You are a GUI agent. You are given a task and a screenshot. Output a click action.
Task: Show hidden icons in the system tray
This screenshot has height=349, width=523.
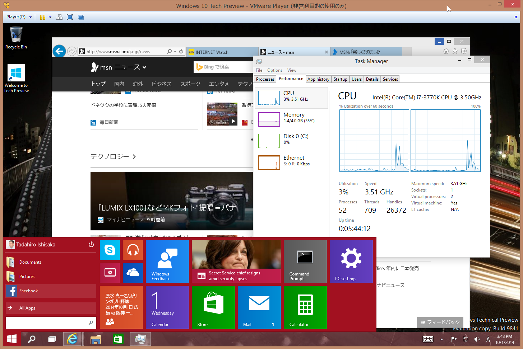pos(441,339)
